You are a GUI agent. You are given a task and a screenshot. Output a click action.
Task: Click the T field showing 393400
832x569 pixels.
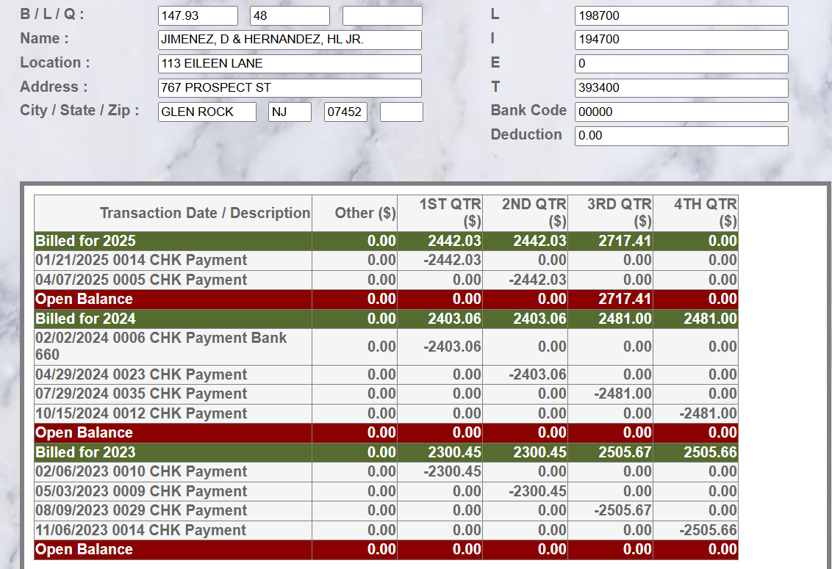(681, 88)
